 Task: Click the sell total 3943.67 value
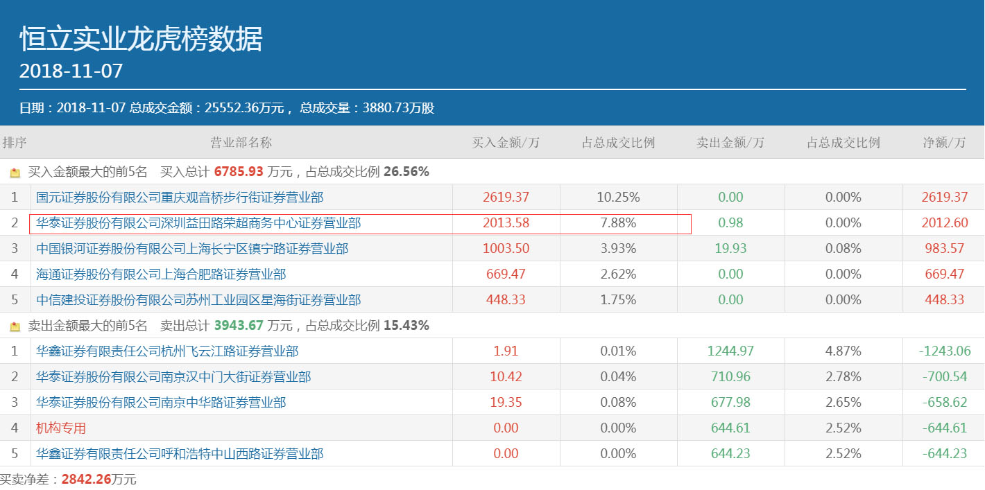click(x=239, y=326)
